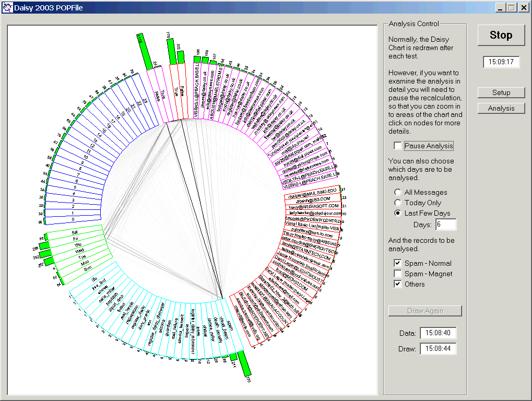
Task: Select the Last Few Days radio option
Action: (398, 213)
